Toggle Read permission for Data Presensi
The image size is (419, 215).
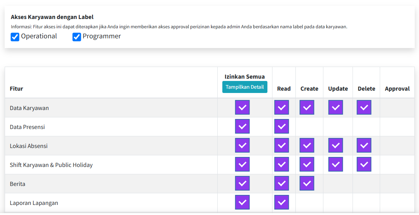coord(282,126)
